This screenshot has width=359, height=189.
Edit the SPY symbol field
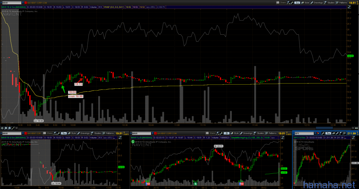304,133
